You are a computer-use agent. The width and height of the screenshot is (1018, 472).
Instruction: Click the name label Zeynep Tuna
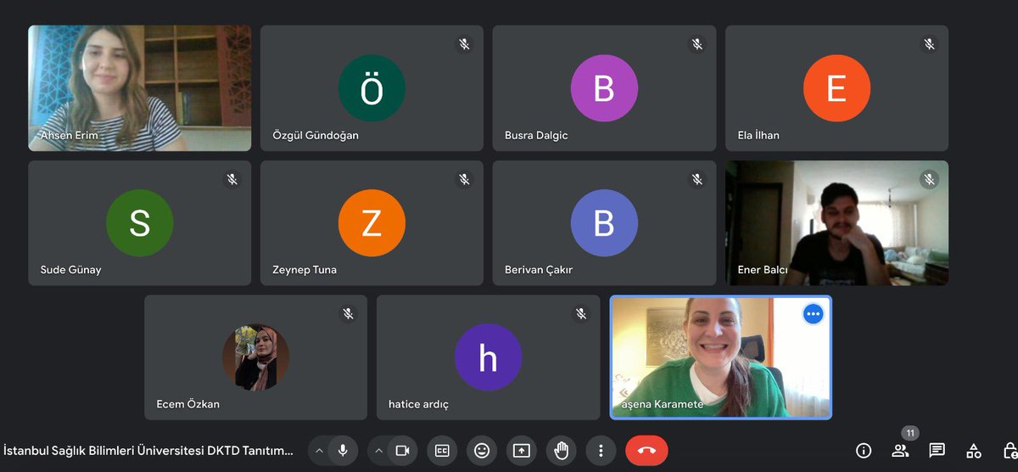tap(305, 270)
